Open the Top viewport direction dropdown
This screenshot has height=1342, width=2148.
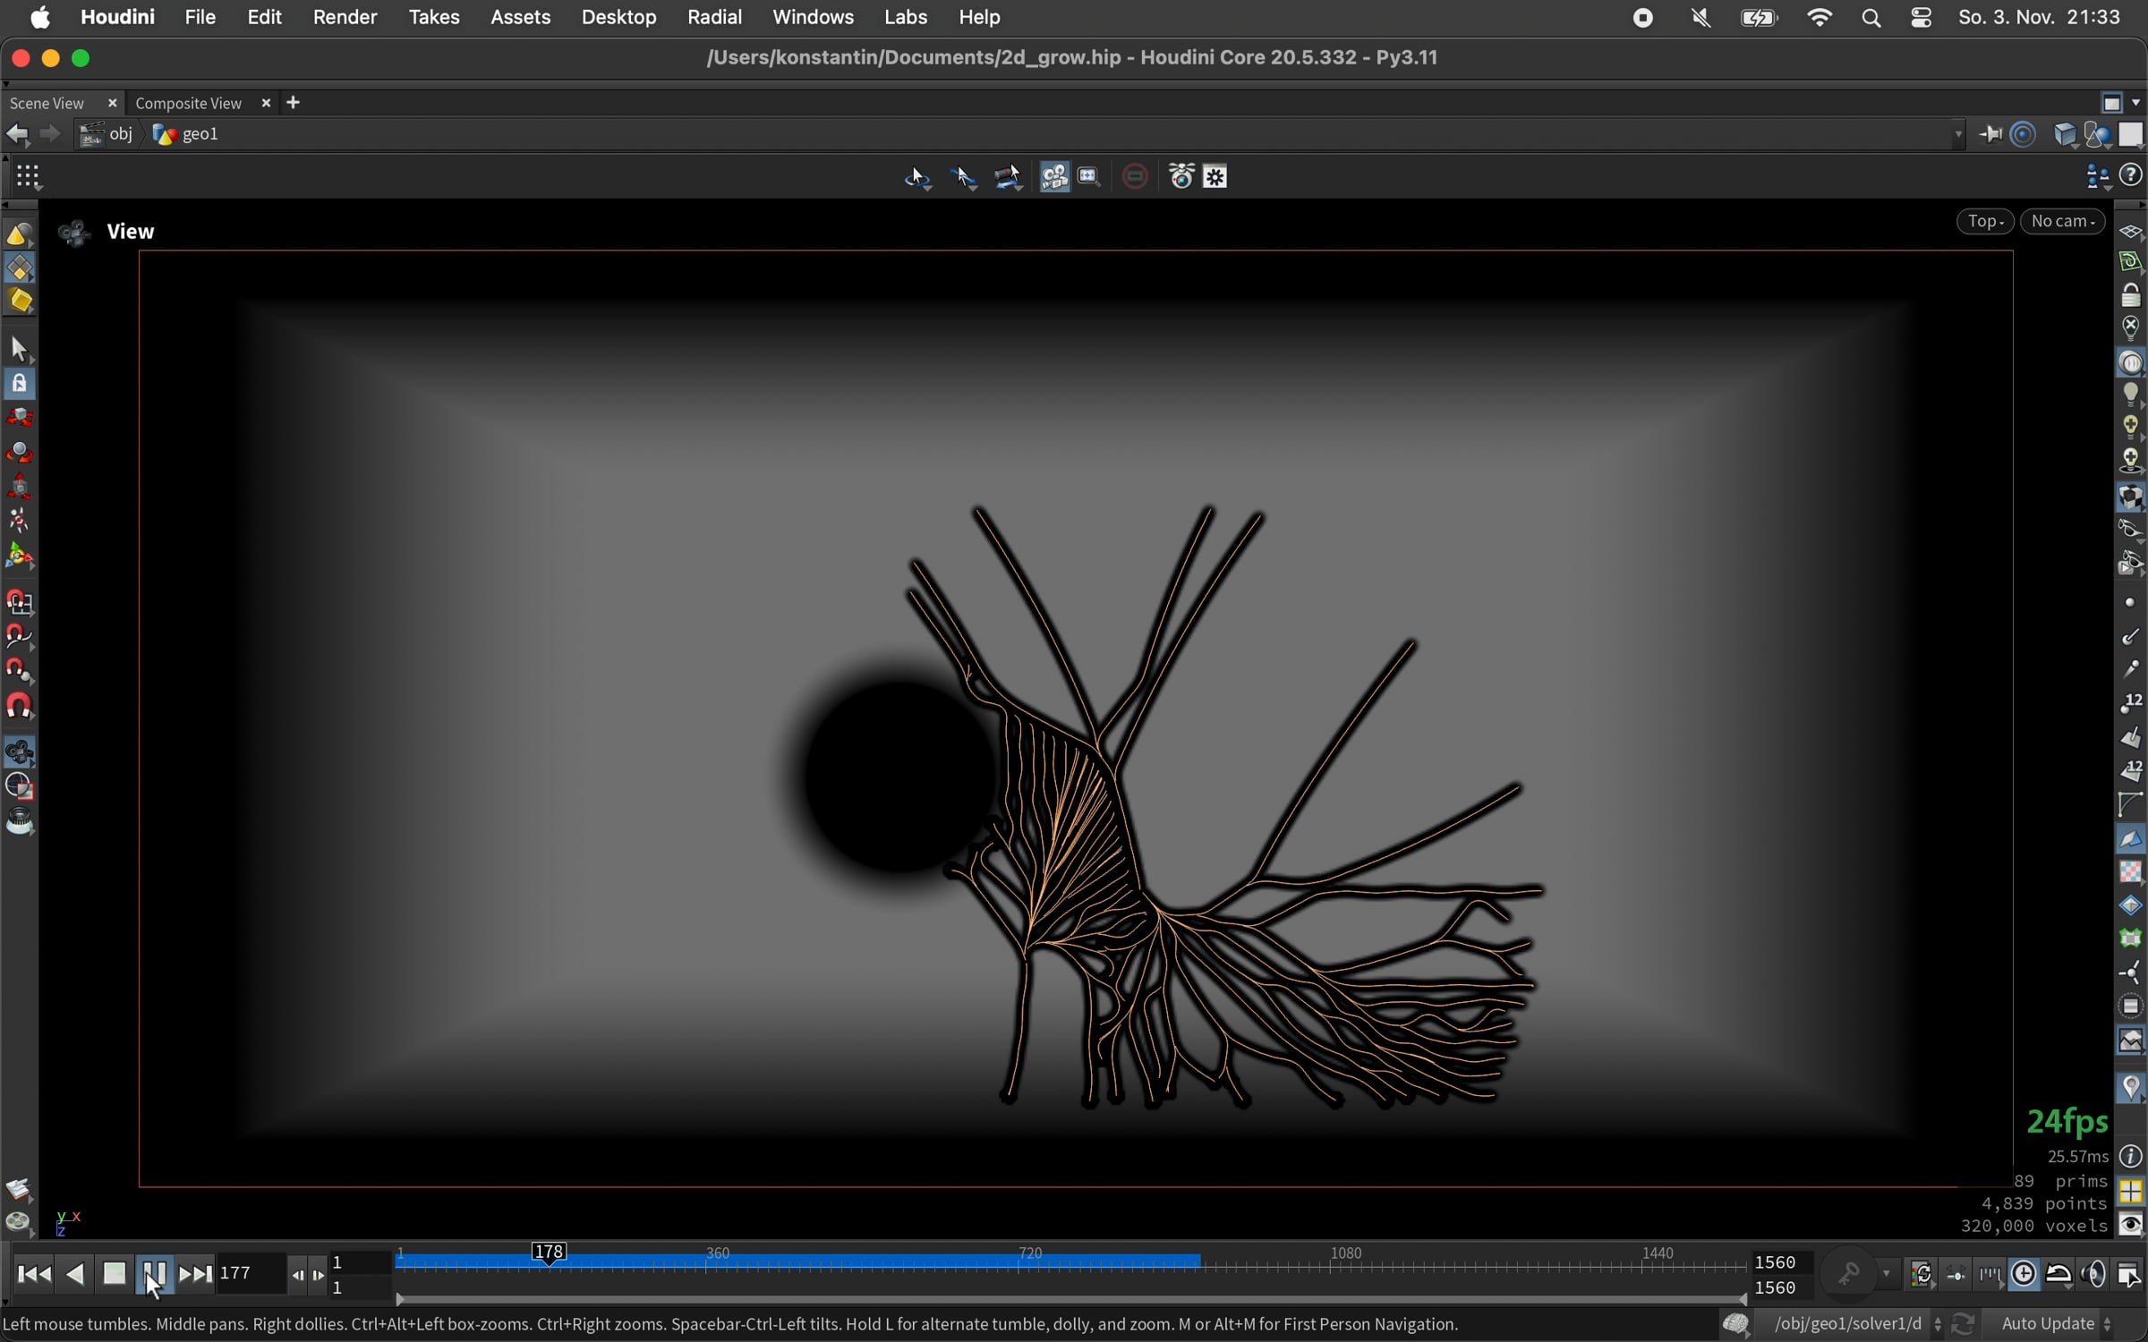click(1984, 222)
